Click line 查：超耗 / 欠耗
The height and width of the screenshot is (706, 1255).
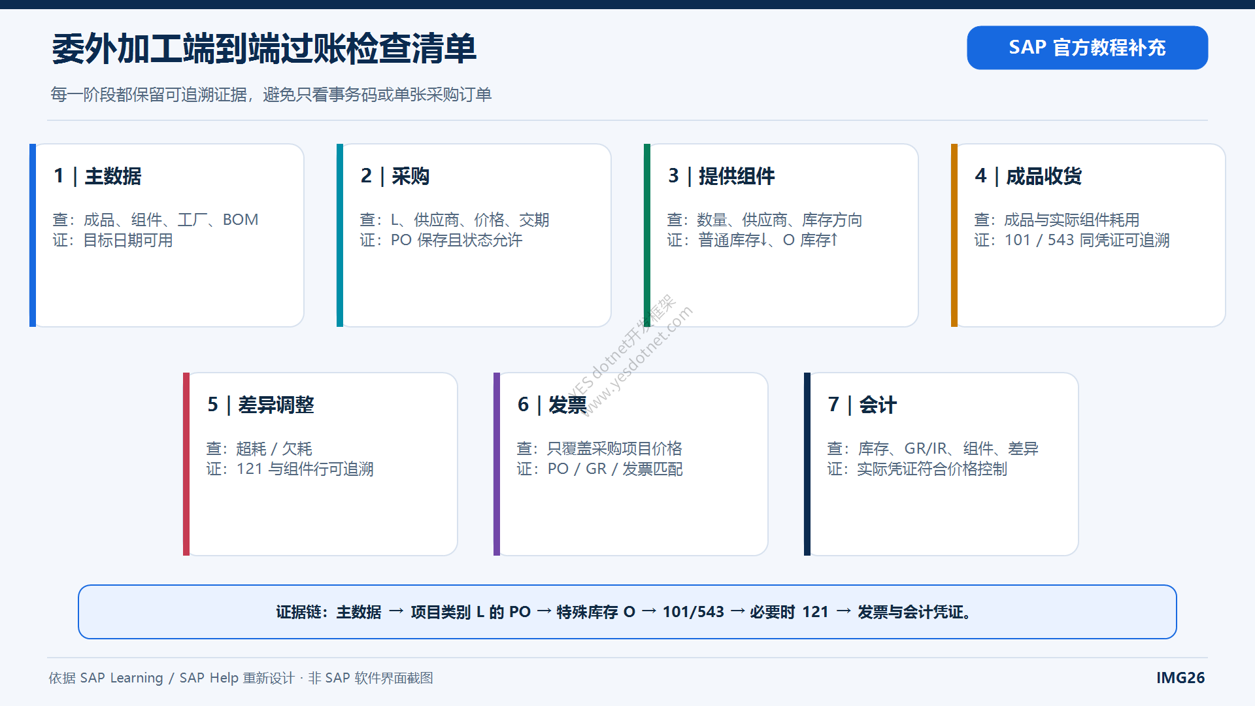(x=259, y=448)
